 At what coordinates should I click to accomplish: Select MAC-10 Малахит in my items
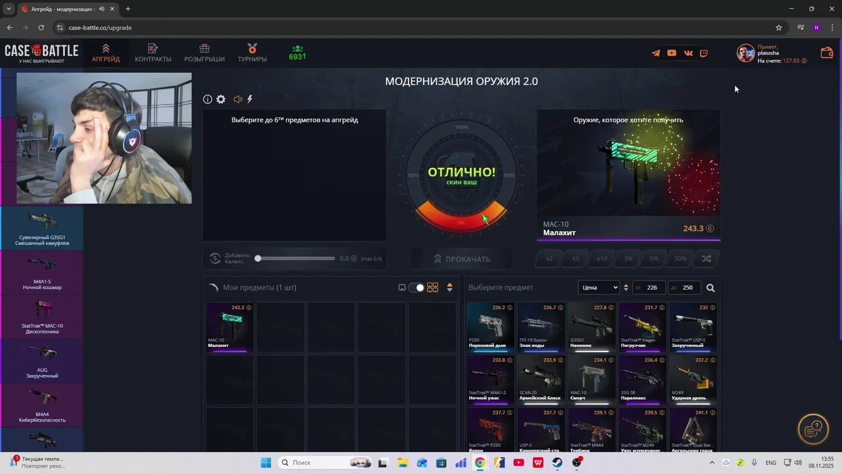point(230,327)
